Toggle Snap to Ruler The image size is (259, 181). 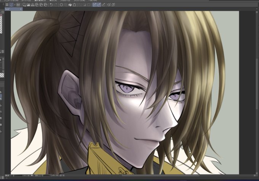tap(94, 5)
